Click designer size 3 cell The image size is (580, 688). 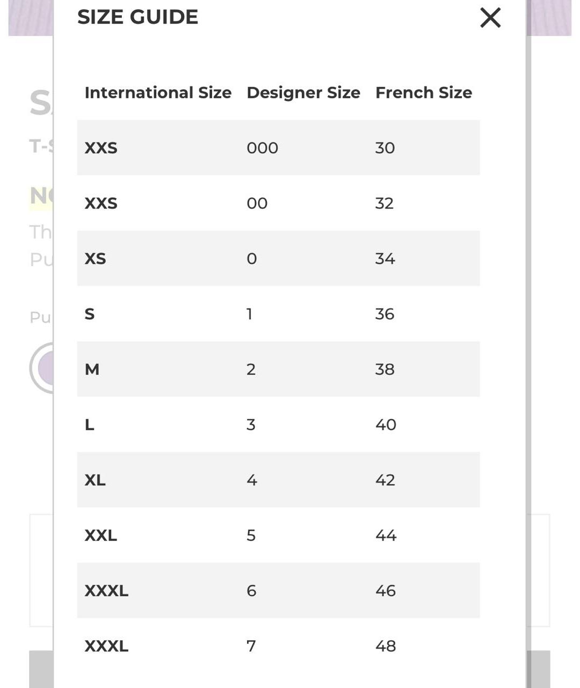(251, 425)
